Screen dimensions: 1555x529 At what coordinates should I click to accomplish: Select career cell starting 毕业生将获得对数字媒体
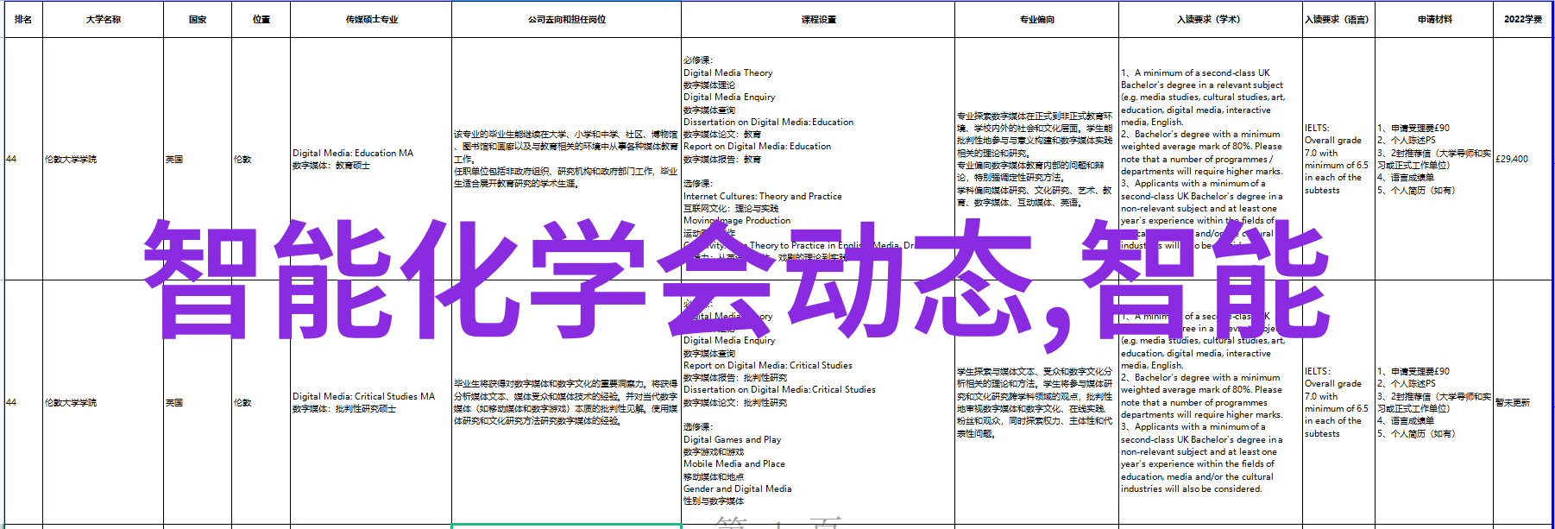(x=566, y=402)
